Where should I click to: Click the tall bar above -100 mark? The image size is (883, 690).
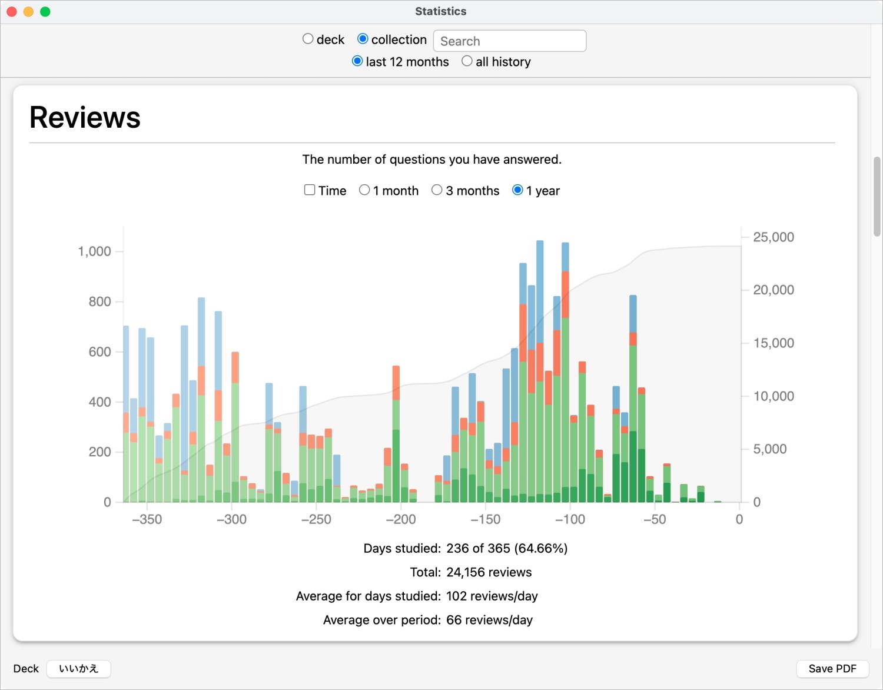pos(565,377)
